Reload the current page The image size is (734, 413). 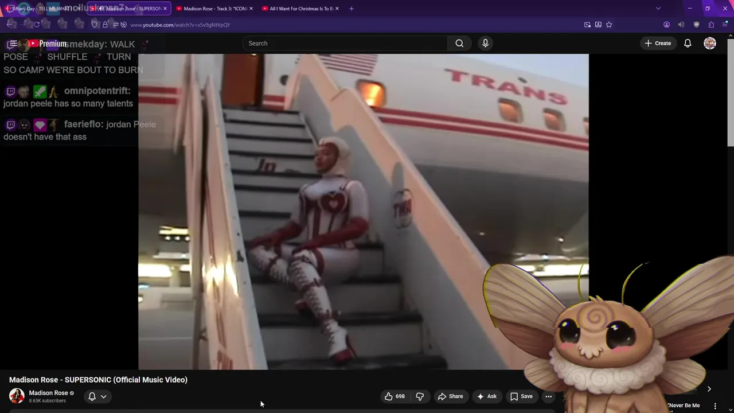pyautogui.click(x=37, y=25)
